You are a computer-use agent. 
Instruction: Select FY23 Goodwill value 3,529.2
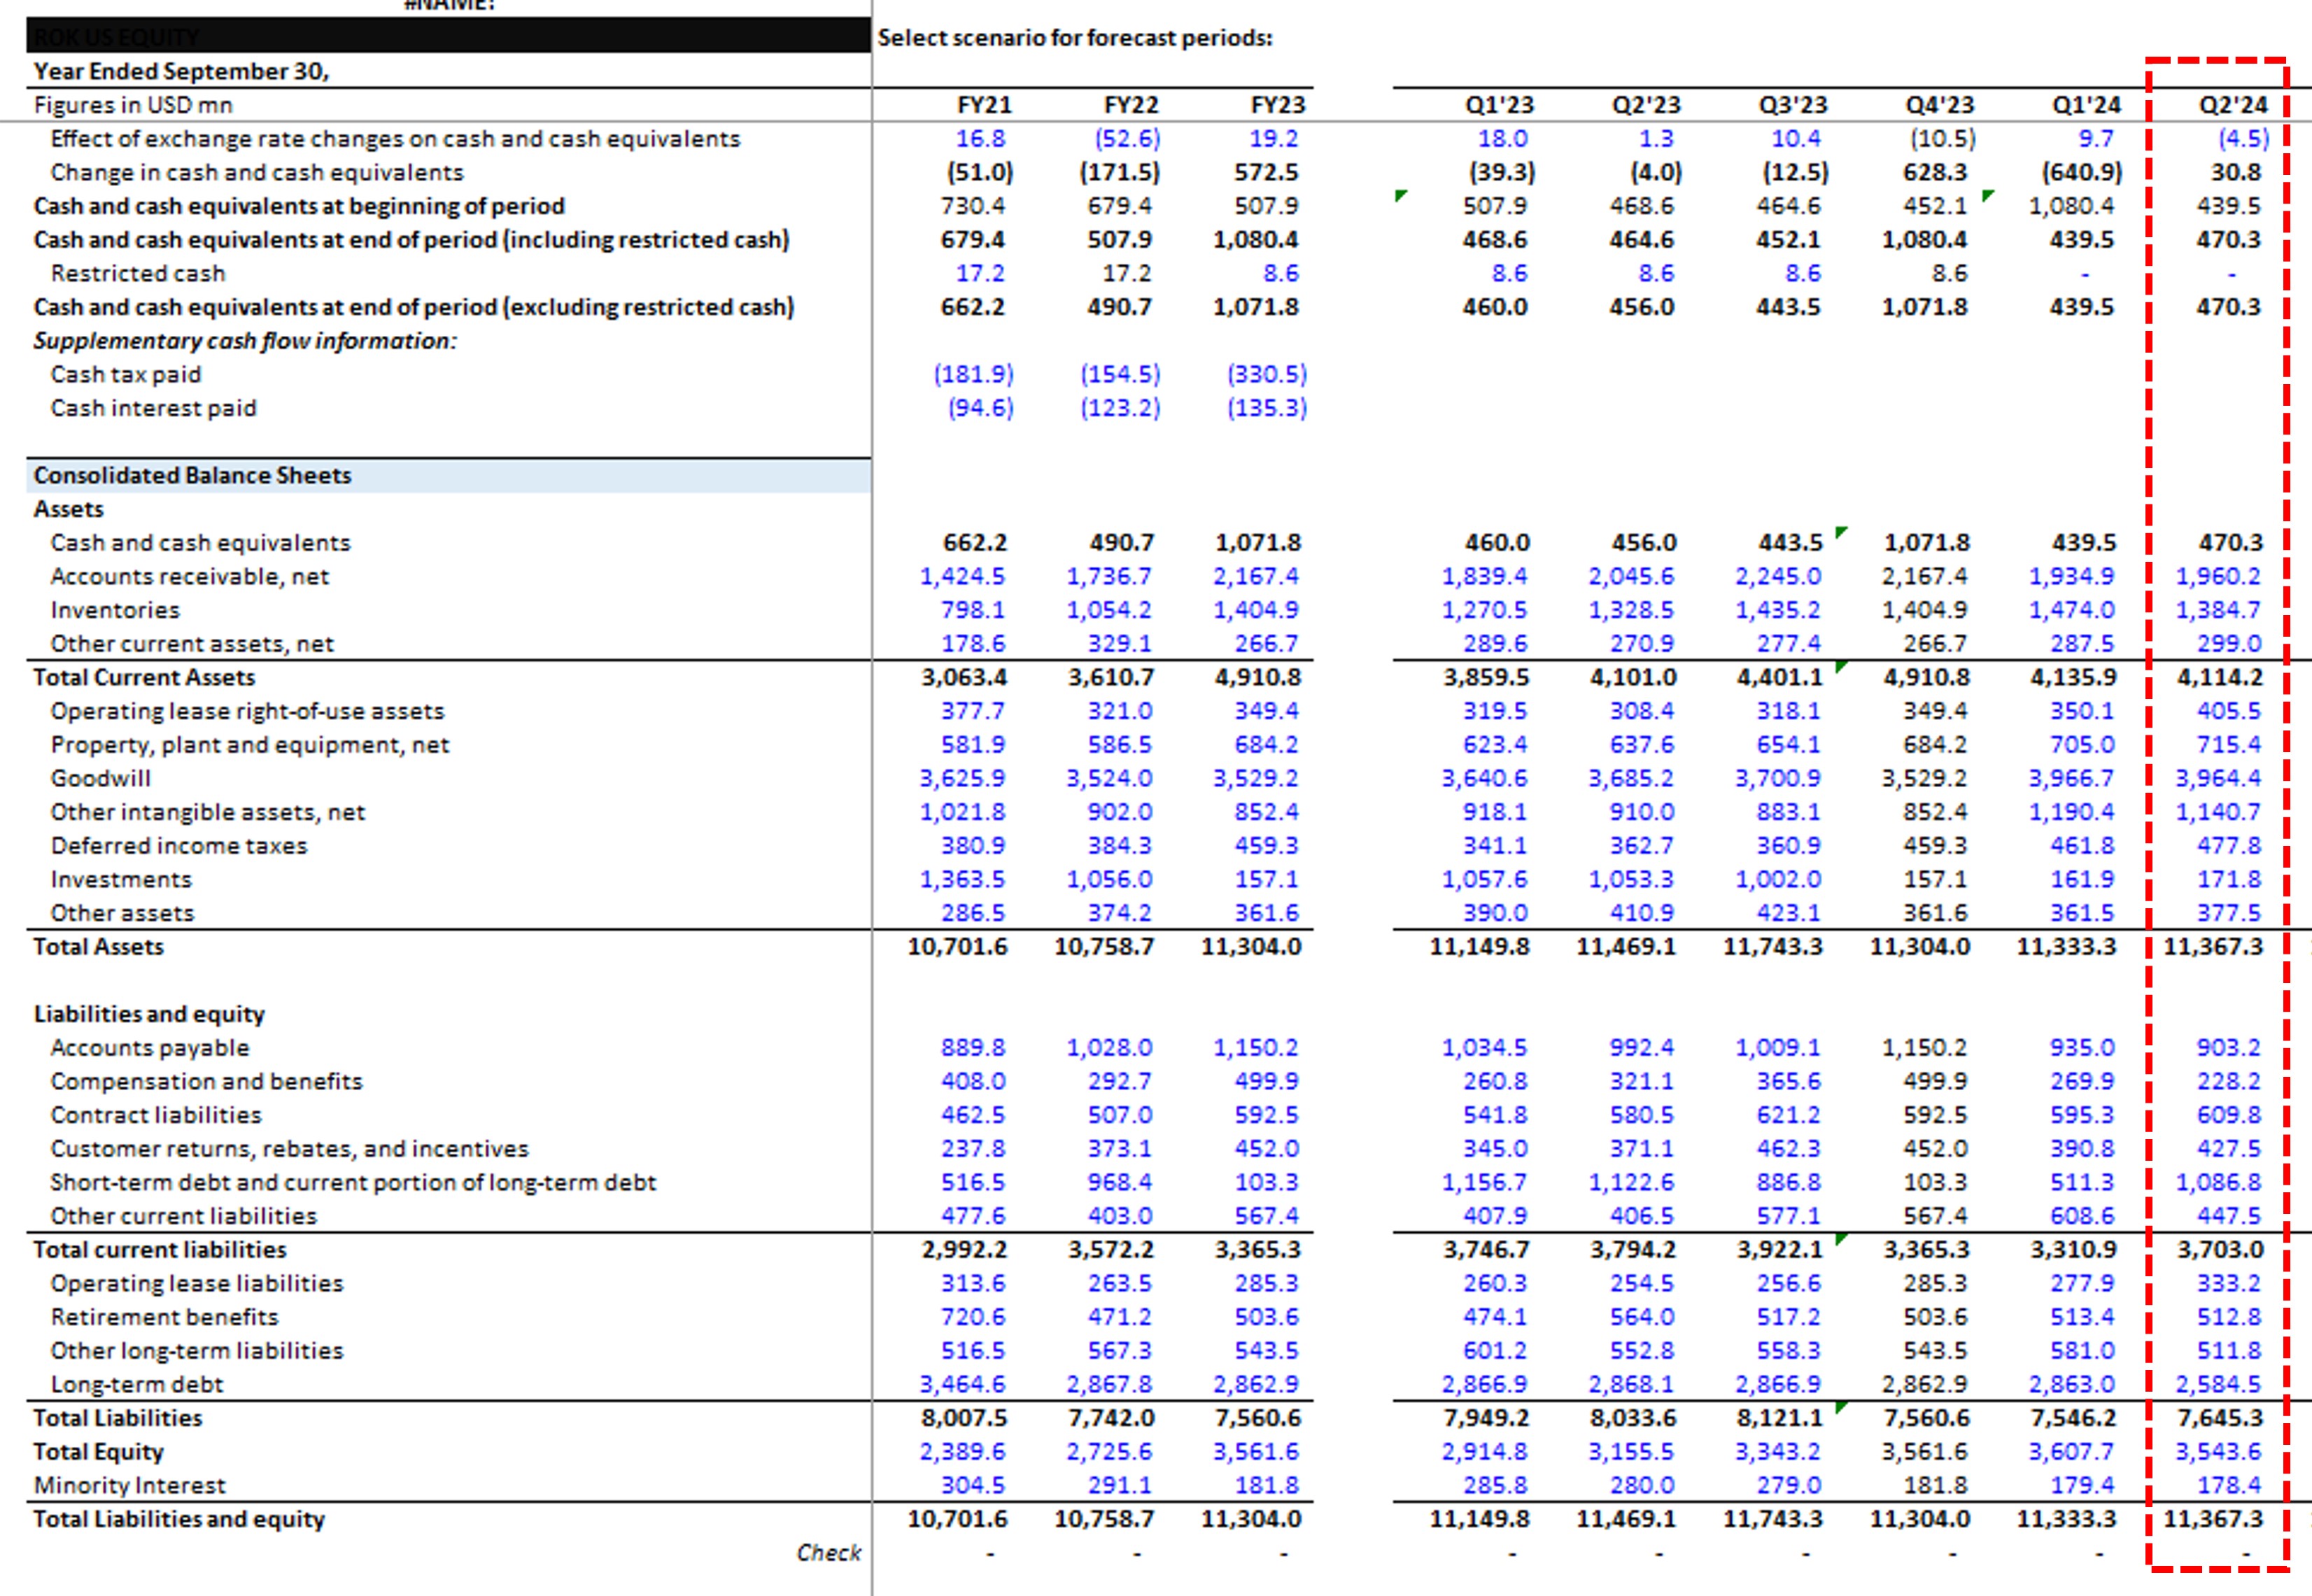pos(1255,779)
